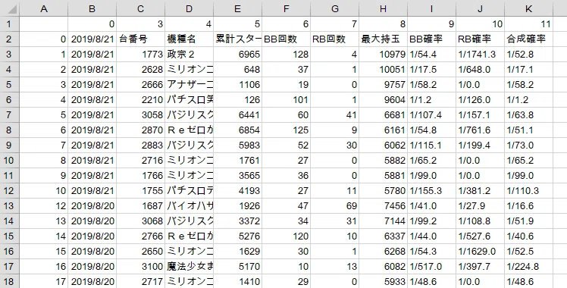
Task: Select row 1 header
Action: (9, 23)
